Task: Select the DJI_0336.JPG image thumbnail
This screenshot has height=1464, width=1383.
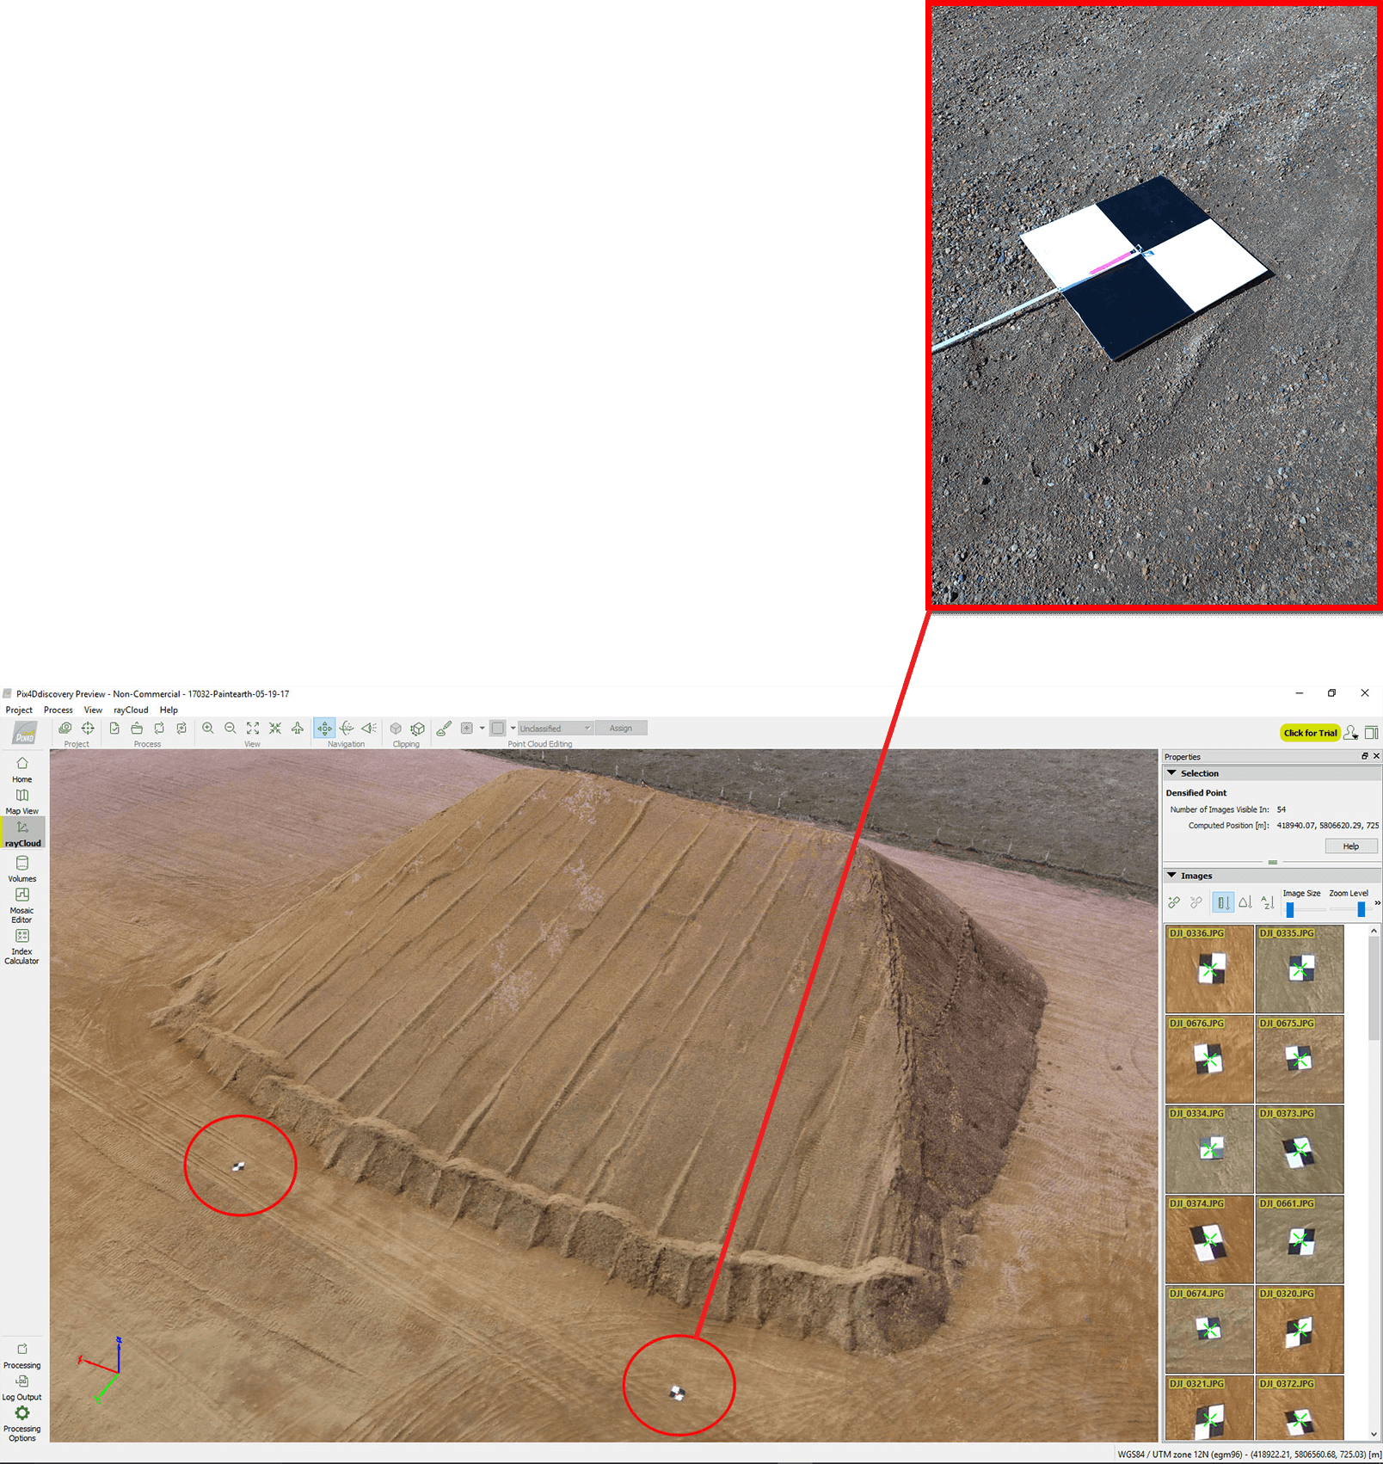Action: point(1209,970)
